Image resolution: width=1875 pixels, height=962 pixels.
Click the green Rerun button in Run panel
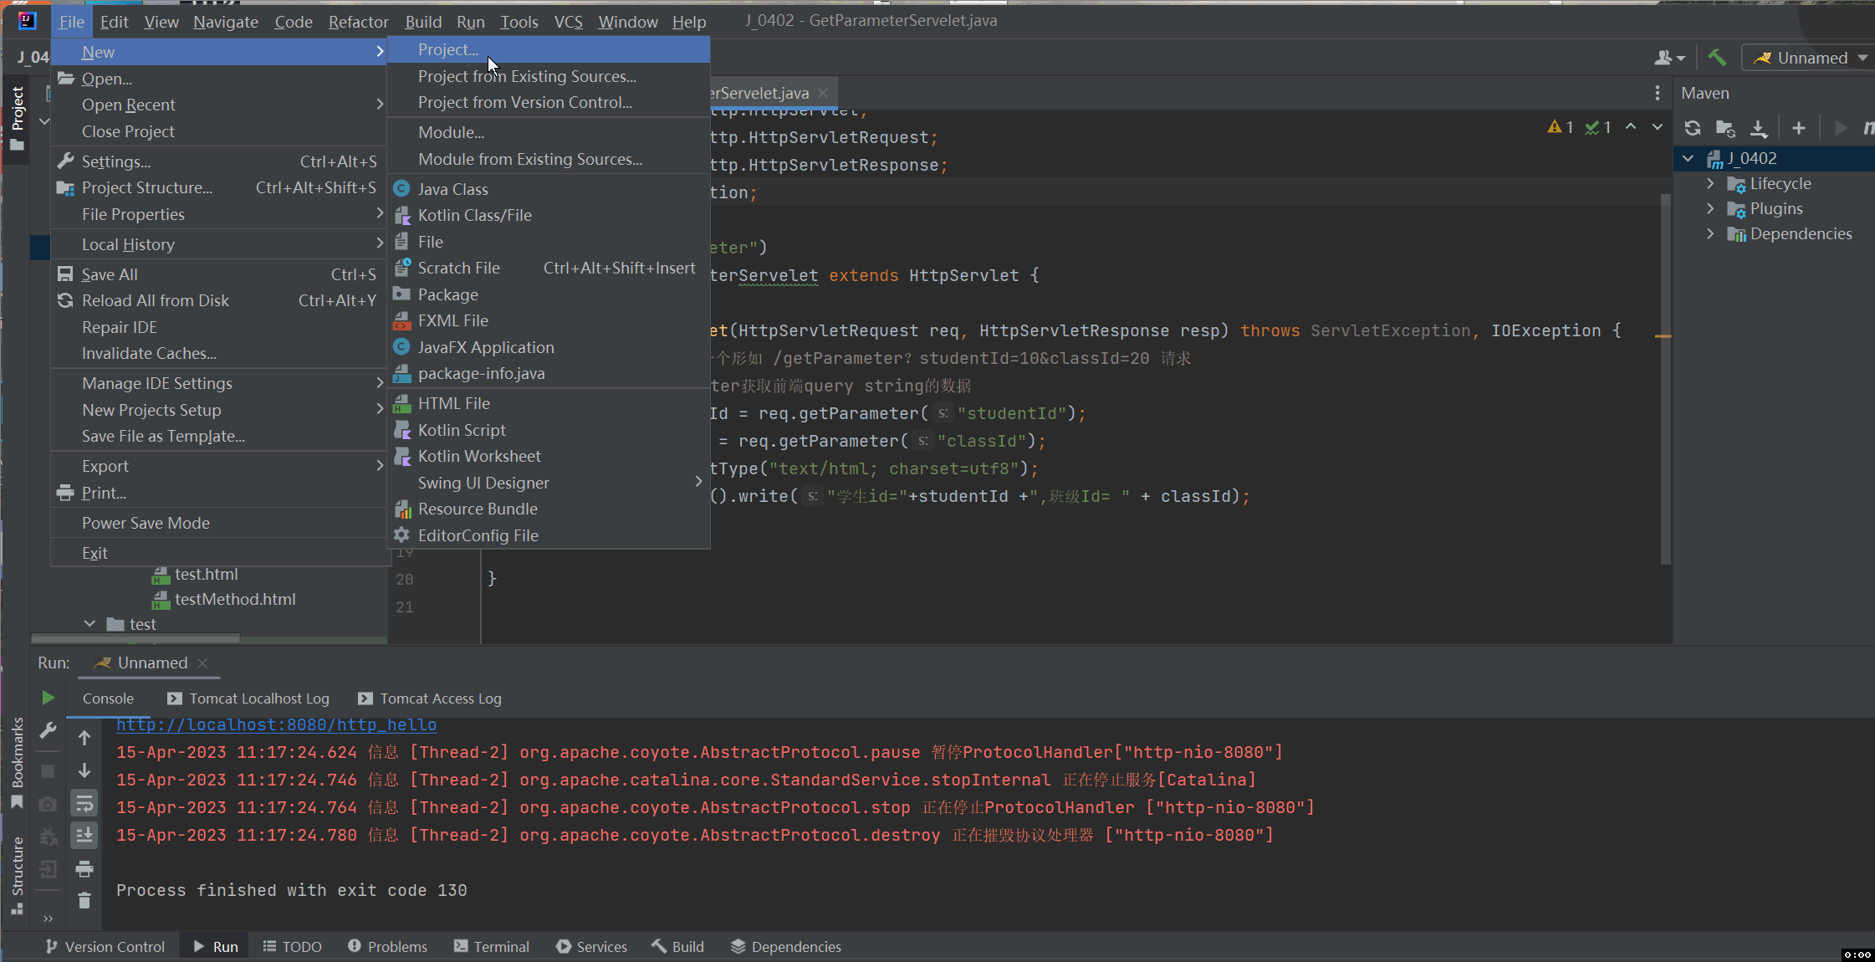pos(48,698)
